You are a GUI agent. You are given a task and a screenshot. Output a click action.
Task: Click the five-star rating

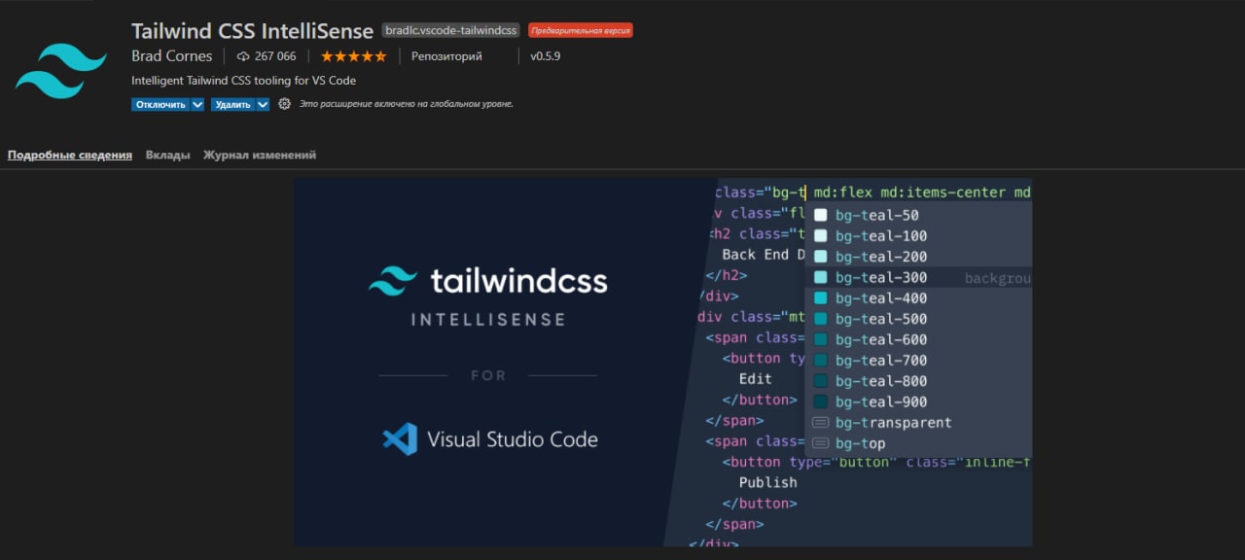353,56
